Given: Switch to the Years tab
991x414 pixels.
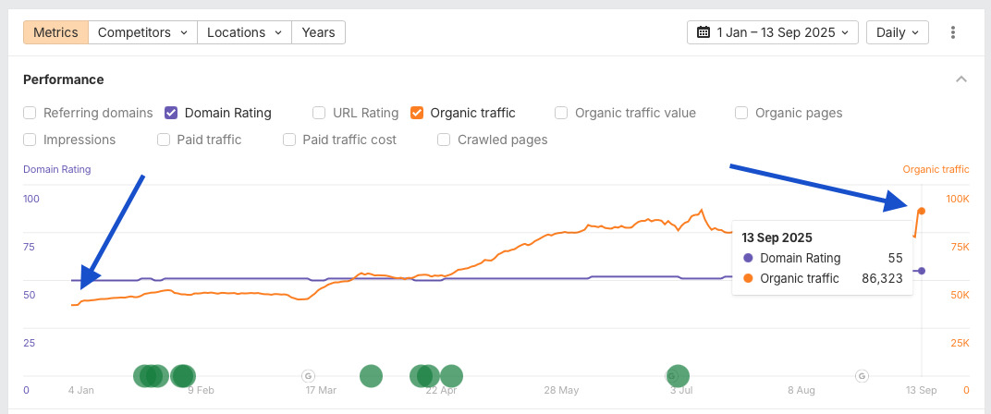Looking at the screenshot, I should point(319,32).
